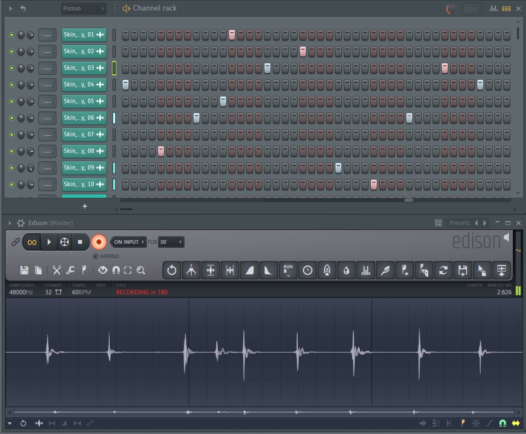Click the add channel plus button
Viewport: 526px width, 434px height.
coord(85,206)
